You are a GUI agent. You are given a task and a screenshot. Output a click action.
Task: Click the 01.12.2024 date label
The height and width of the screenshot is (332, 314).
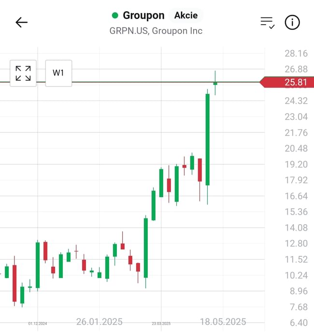[38, 323]
